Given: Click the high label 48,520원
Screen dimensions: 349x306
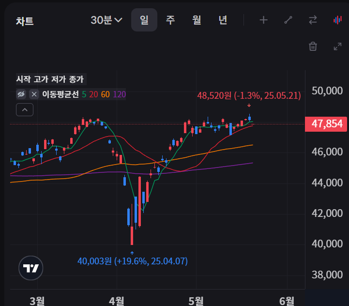Looking at the screenshot, I should [x=249, y=95].
